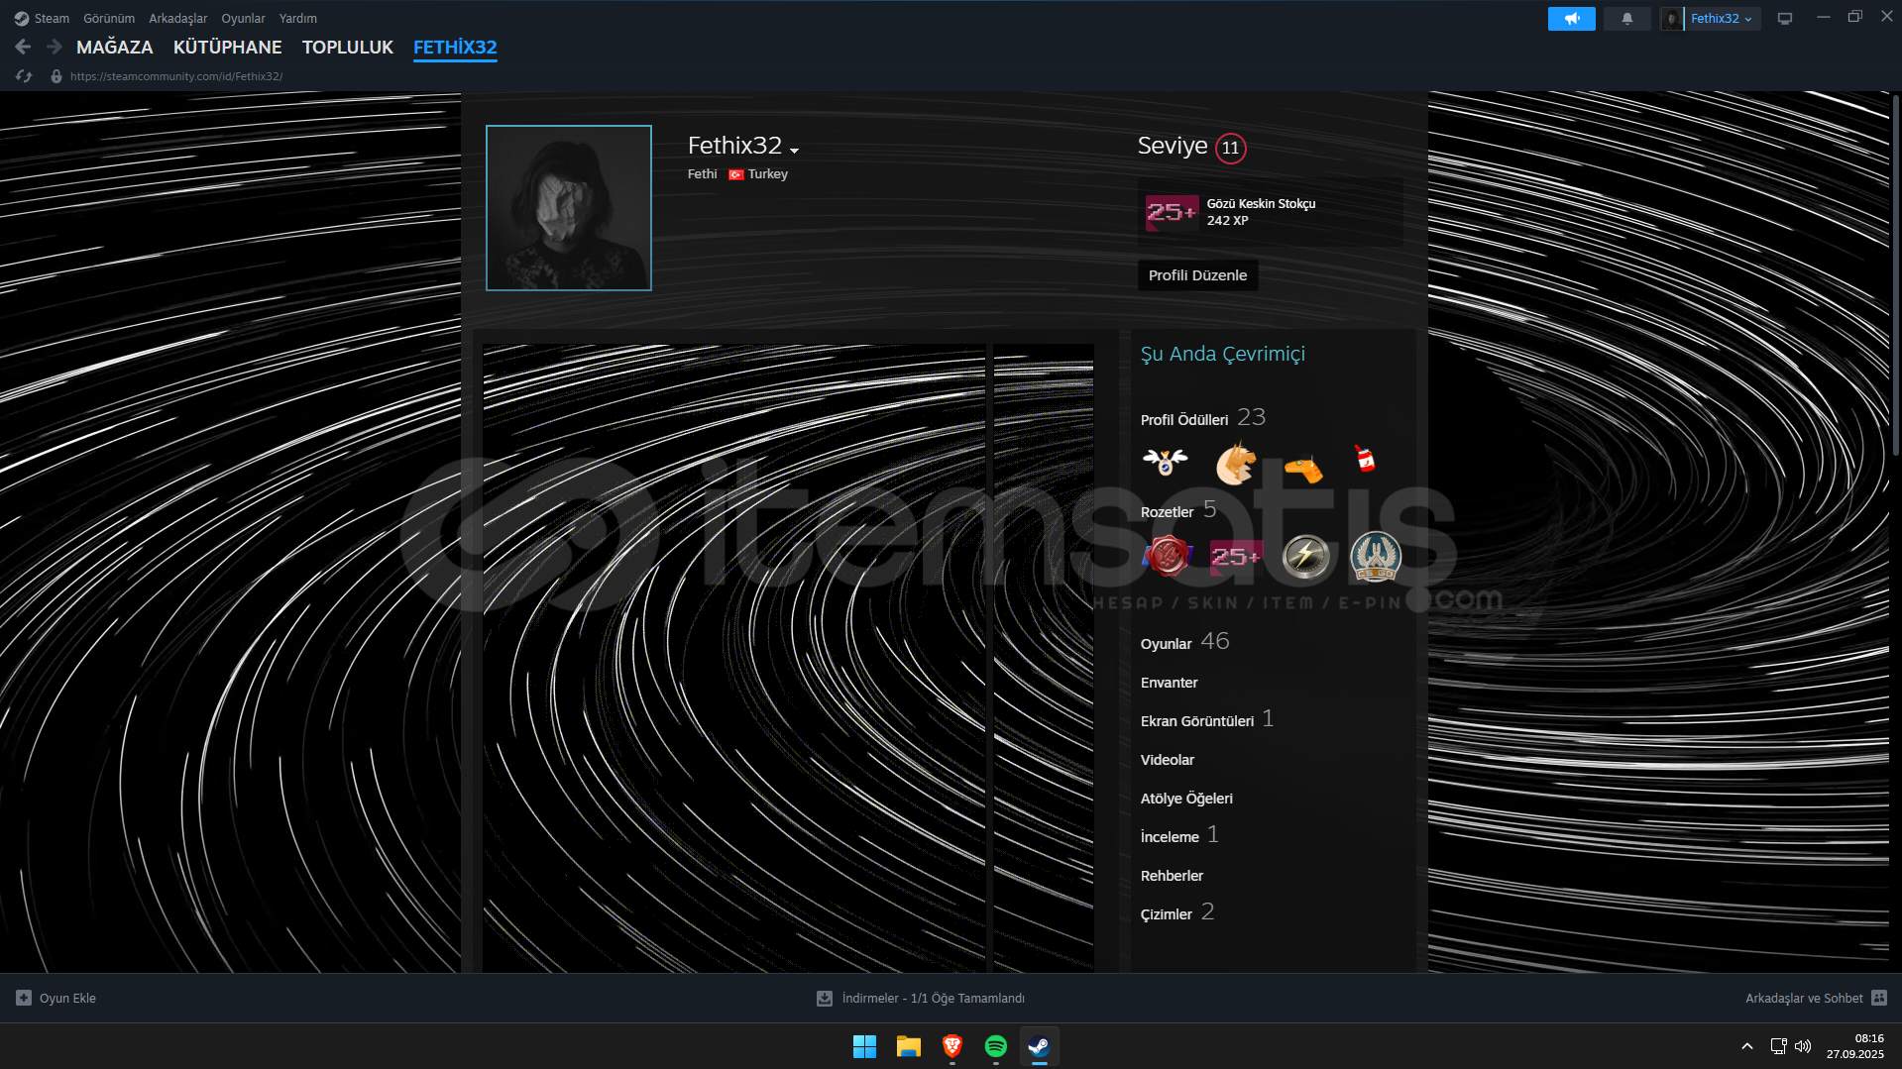Screen dimensions: 1902x1069
Task: Click the small account avatar in the title bar
Action: (x=1672, y=19)
